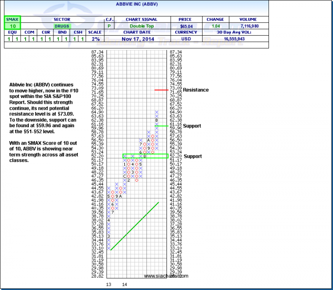Click the www.siacharts.com watermark link
Viewport: 333px width, 290px height.
(166, 276)
